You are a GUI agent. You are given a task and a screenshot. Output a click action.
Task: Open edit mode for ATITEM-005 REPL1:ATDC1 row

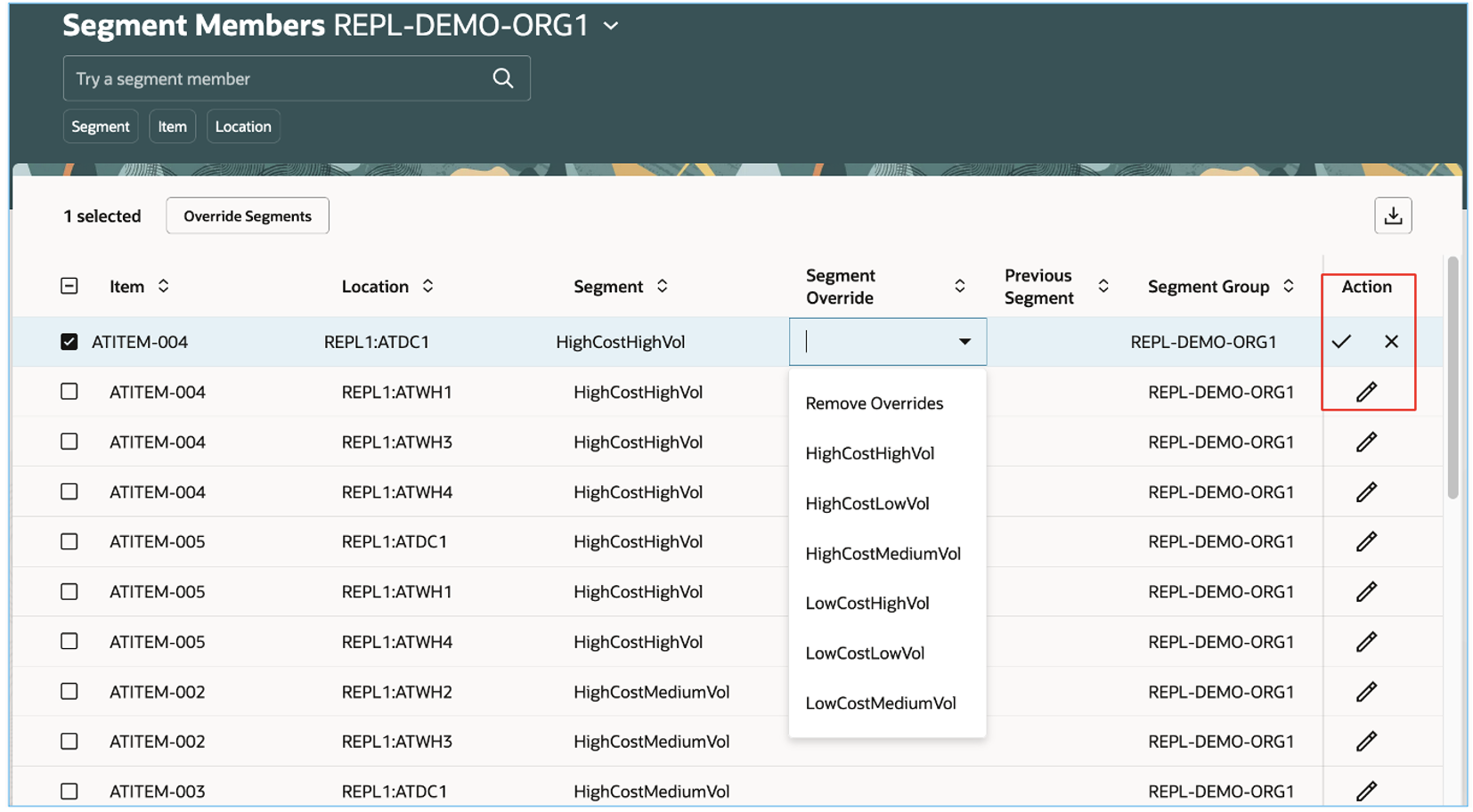[x=1369, y=541]
